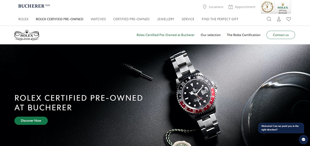Click the welcome chat message bubble
This screenshot has width=310, height=146.
click(x=281, y=128)
